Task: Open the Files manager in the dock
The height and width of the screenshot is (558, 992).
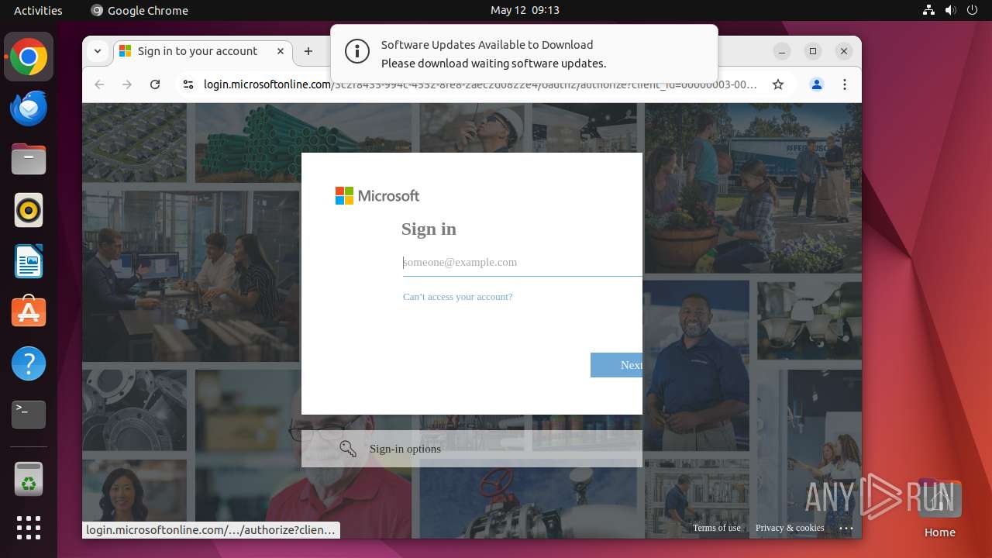Action: click(29, 160)
